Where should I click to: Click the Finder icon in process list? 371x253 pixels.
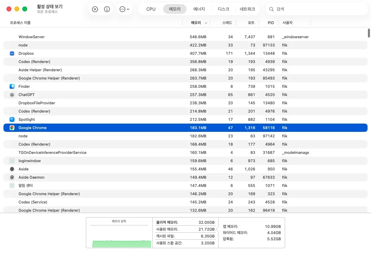coord(12,86)
